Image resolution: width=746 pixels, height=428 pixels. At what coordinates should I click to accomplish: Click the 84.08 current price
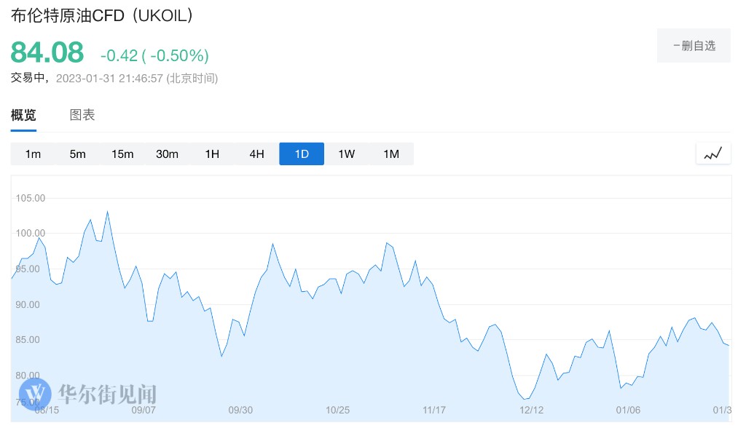click(x=47, y=53)
